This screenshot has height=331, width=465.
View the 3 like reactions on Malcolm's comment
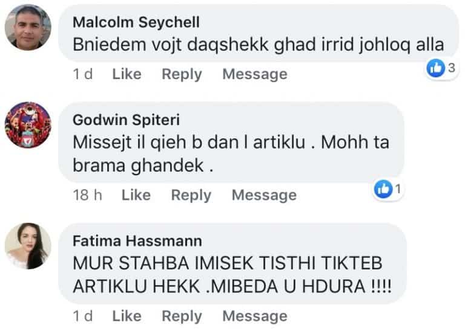(441, 69)
